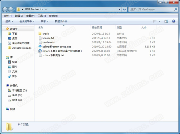Click the magnifier search icon
Viewport: 180px width, 134px height.
point(175,9)
